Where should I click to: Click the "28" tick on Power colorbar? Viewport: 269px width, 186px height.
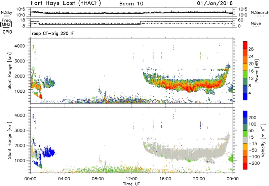251,49
